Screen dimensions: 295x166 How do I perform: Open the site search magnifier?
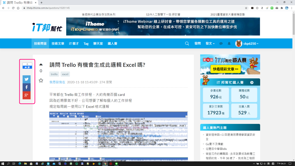187,44
